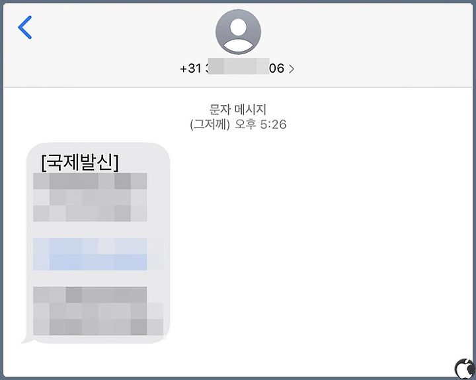
Task: Click the 오후 5:26 timestamp
Action: point(260,124)
